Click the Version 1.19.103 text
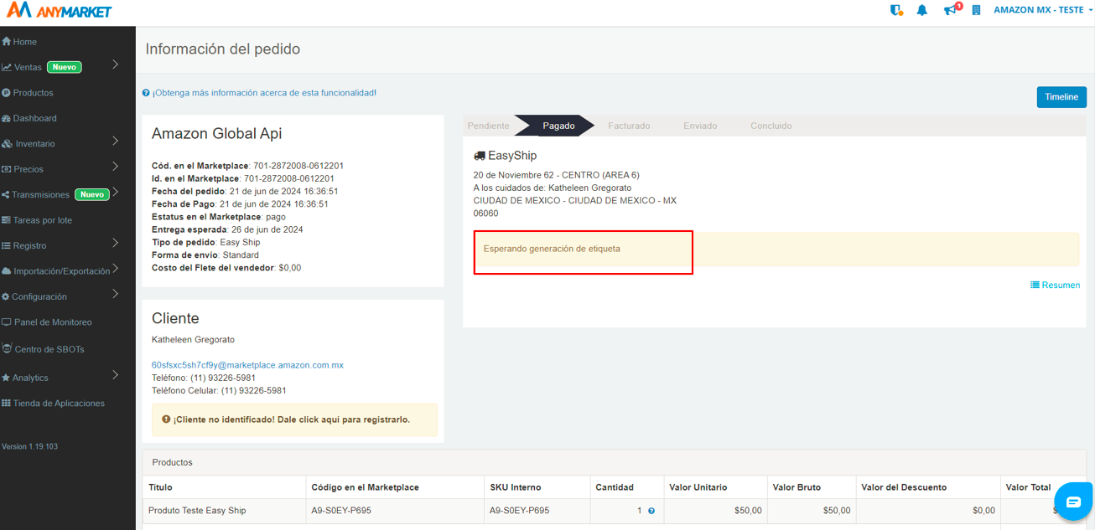The height and width of the screenshot is (530, 1095). coord(29,446)
